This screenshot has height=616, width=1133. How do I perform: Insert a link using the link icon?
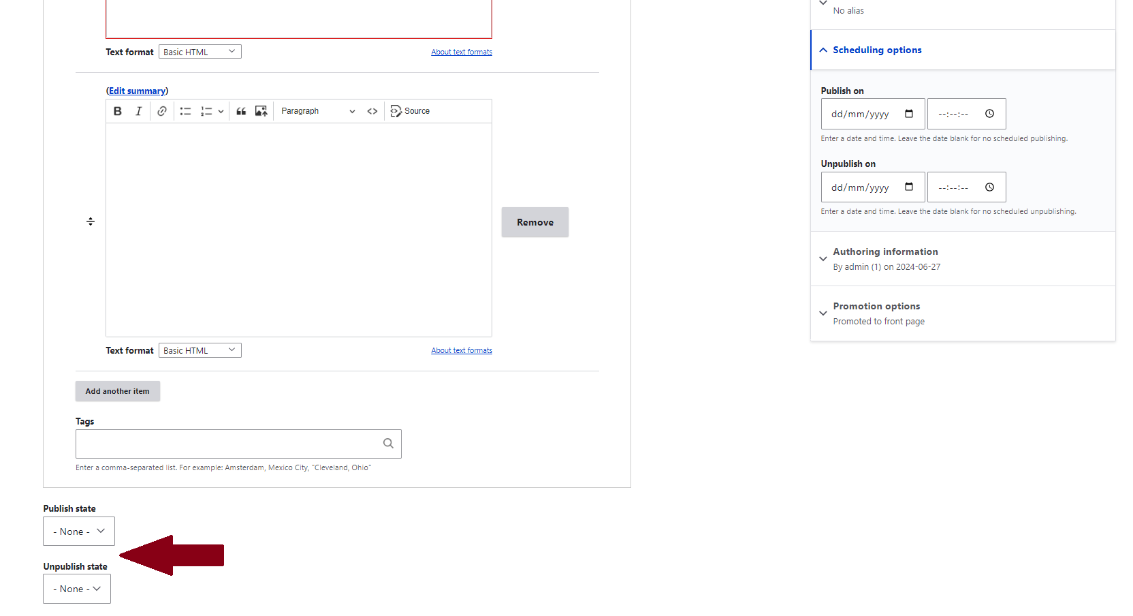[162, 110]
